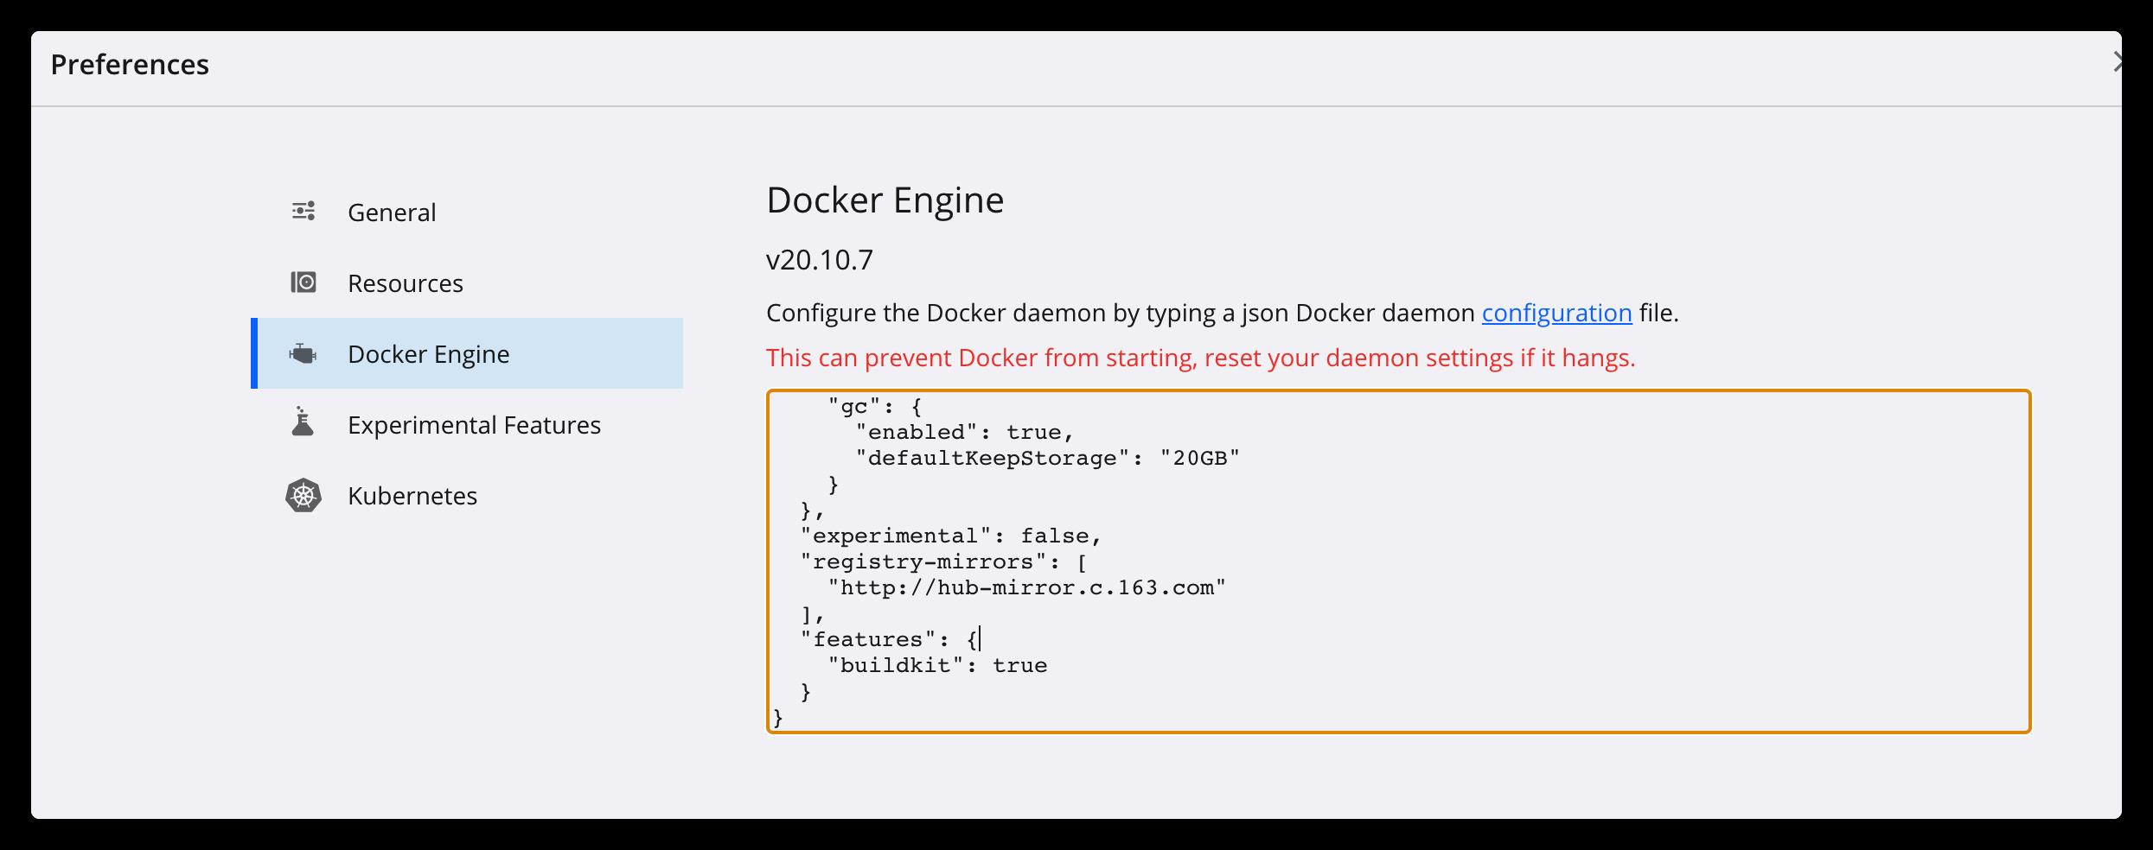
Task: Click the "gc": { line in editor
Action: [875, 406]
